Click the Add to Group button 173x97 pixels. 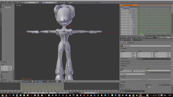click(144, 79)
